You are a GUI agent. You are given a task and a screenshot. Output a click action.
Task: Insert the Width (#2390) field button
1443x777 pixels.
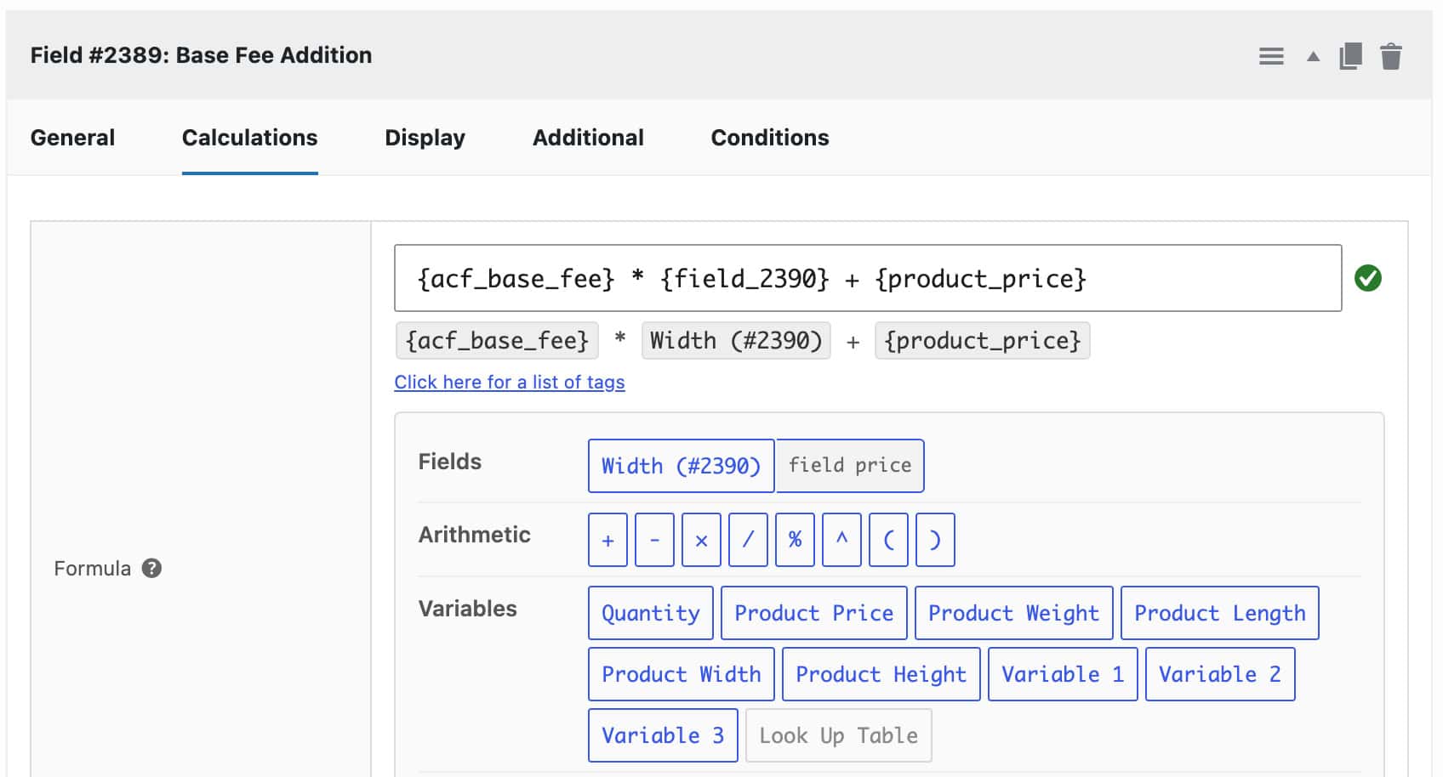681,466
